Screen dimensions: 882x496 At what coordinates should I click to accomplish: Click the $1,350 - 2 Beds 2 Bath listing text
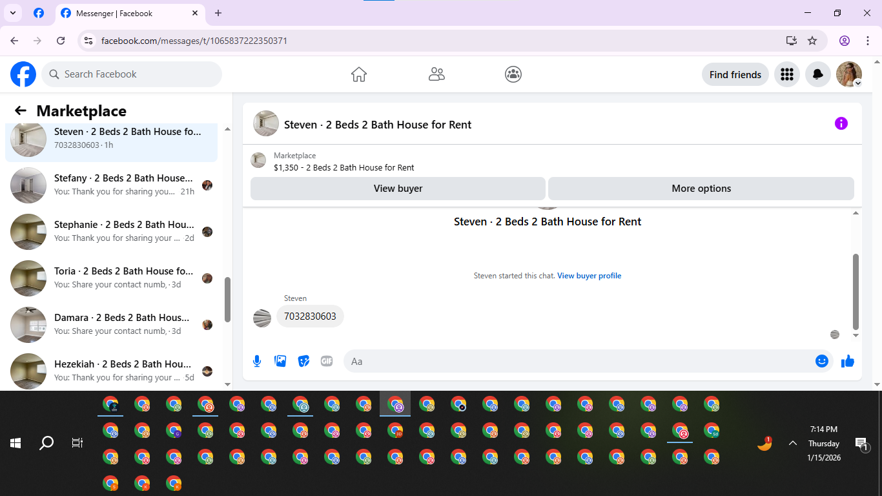(x=344, y=167)
